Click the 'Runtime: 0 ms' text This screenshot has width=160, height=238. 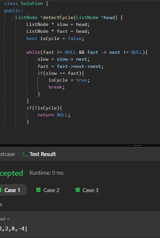pyautogui.click(x=47, y=173)
